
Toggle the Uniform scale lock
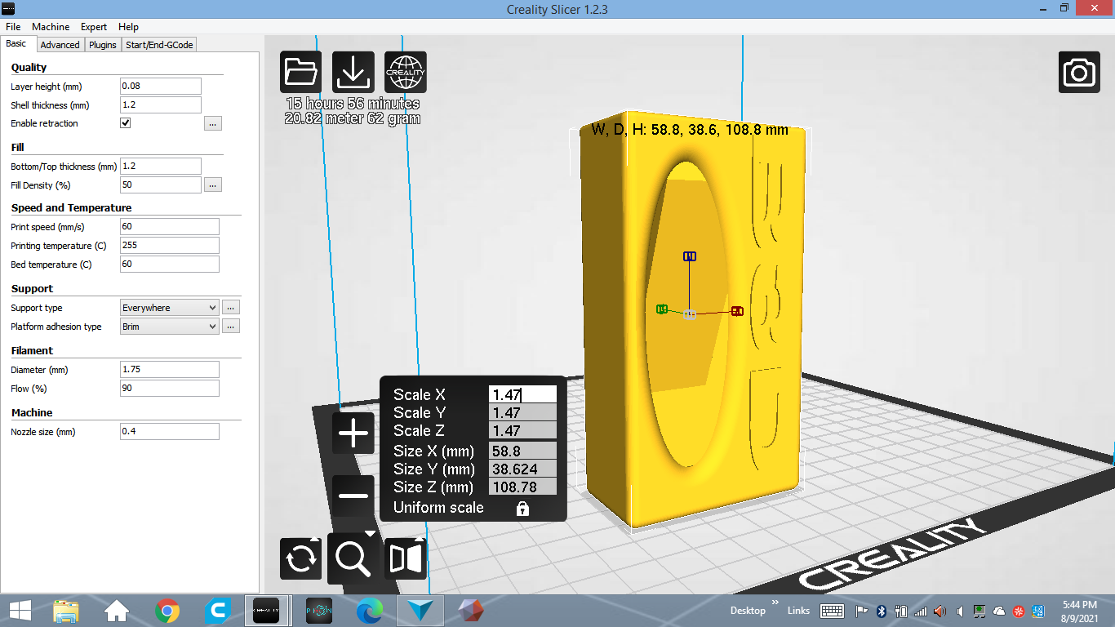(x=522, y=508)
